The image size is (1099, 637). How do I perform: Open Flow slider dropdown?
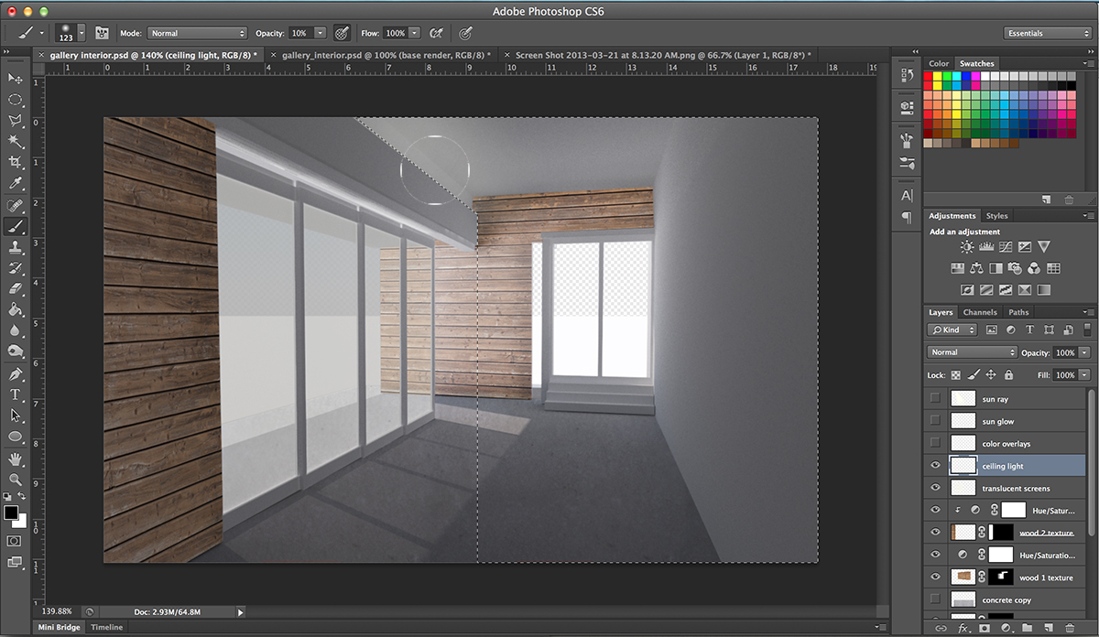[x=414, y=33]
